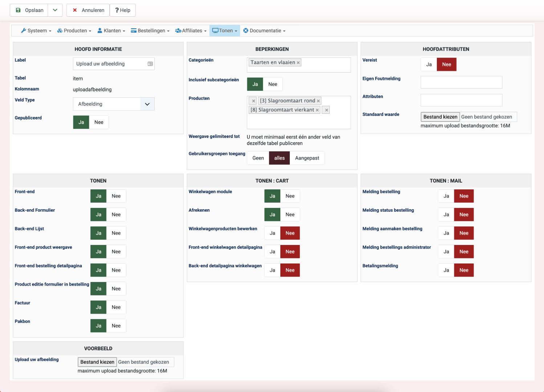Set Vereist to Ja
Image resolution: width=544 pixels, height=392 pixels.
(429, 65)
